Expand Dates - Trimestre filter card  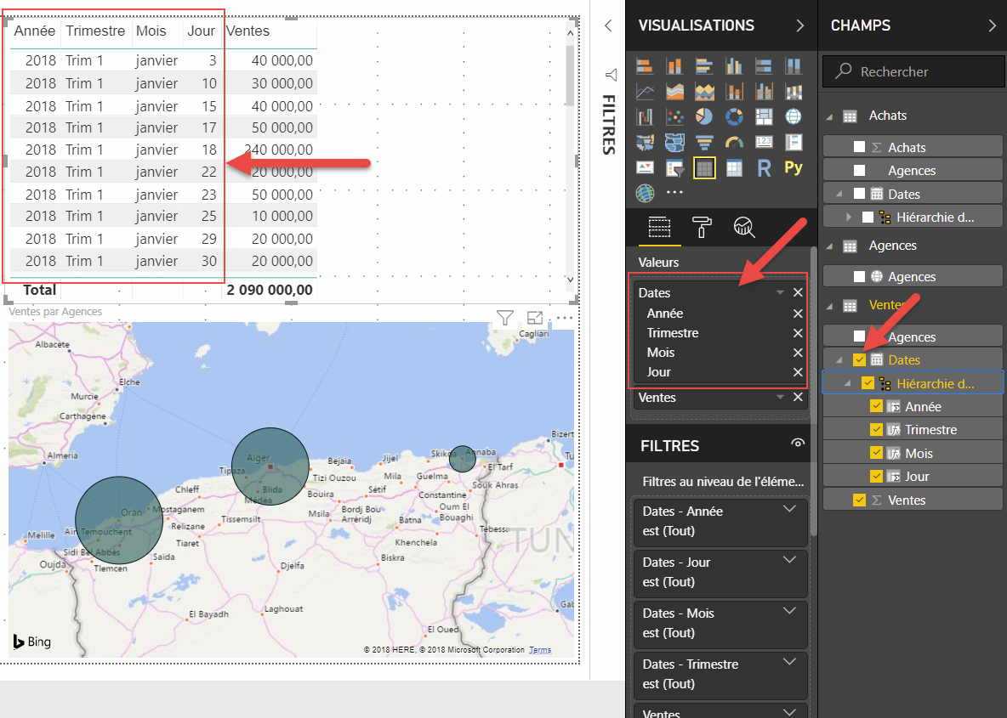tap(790, 662)
